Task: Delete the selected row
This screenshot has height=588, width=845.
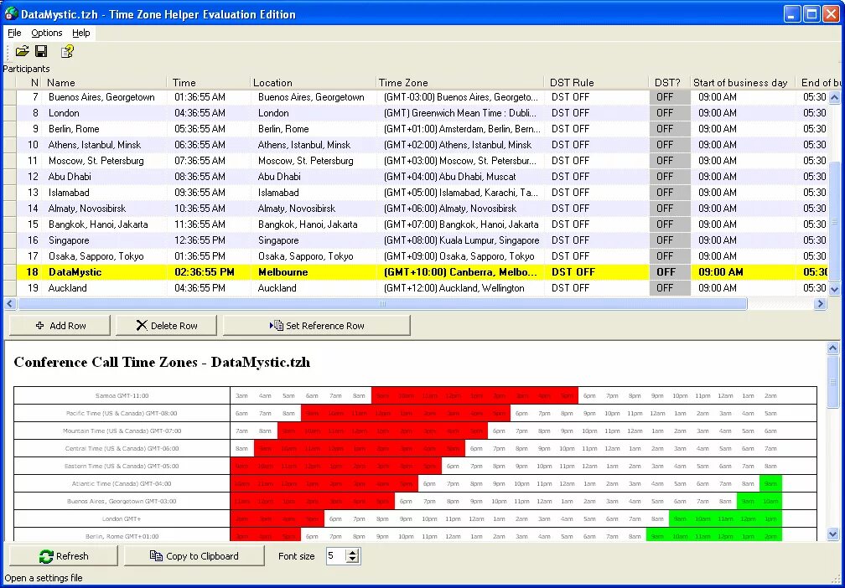Action: point(166,325)
